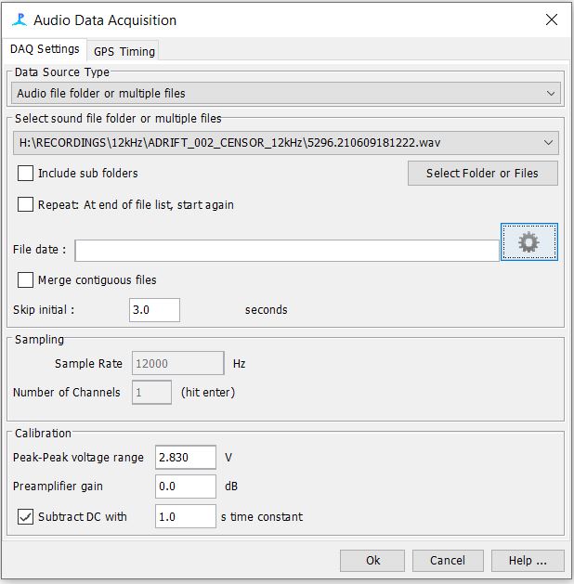The height and width of the screenshot is (584, 574).
Task: Click into the File date field
Action: tap(287, 251)
